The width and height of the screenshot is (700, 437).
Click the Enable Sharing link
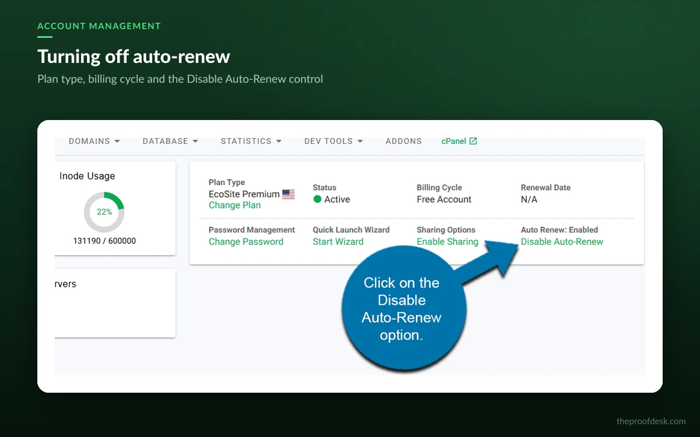coord(447,242)
